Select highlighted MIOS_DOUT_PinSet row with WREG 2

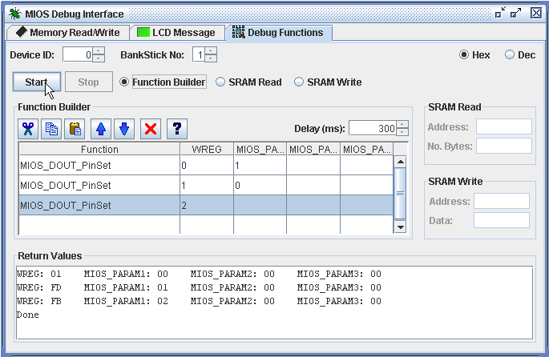(206, 205)
